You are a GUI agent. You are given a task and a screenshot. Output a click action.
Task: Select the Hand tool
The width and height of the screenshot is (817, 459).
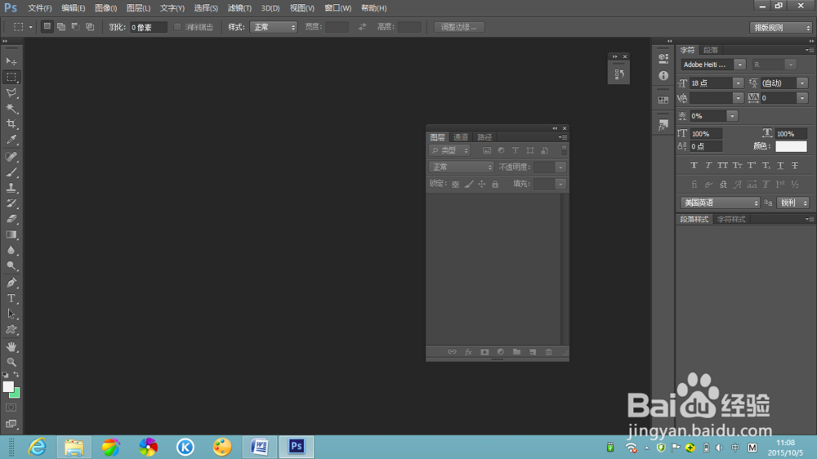[11, 347]
